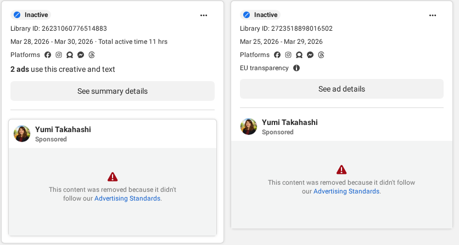Click See summary details button
This screenshot has width=459, height=245.
click(113, 91)
